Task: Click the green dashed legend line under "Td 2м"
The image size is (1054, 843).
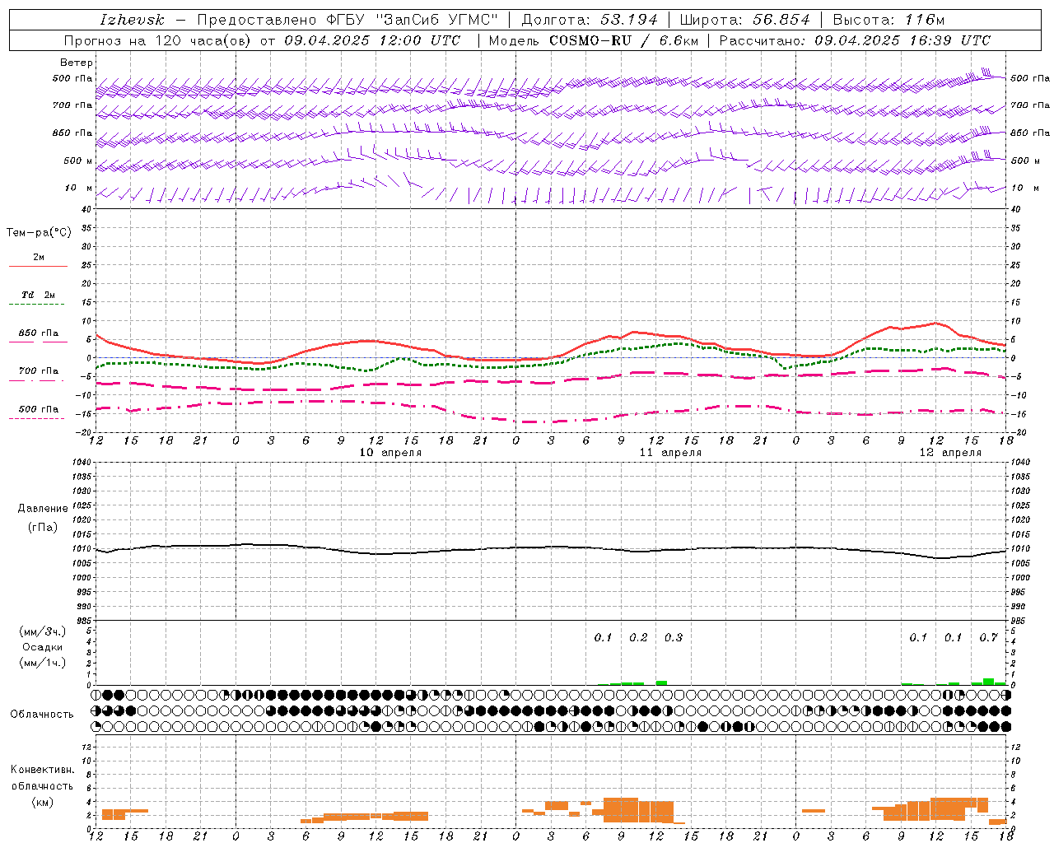Action: pyautogui.click(x=38, y=305)
